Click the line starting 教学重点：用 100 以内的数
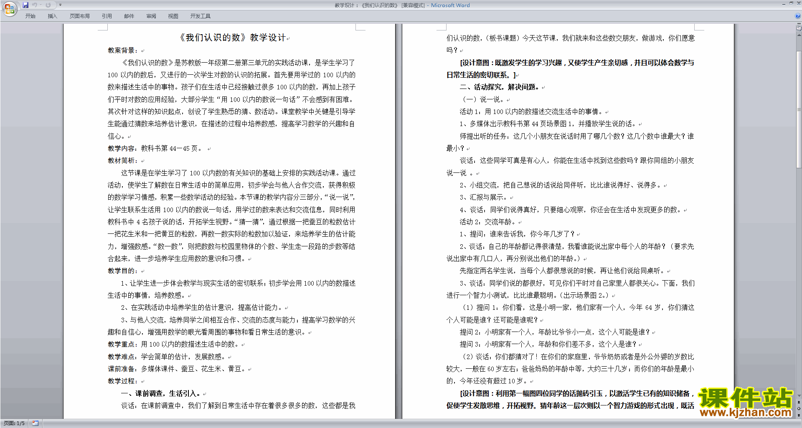802x428 pixels. tap(173, 344)
